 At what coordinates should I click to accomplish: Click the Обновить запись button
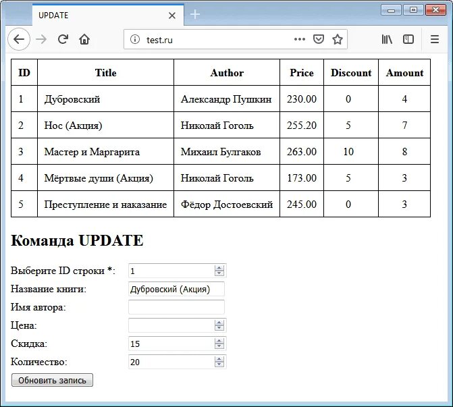52,380
